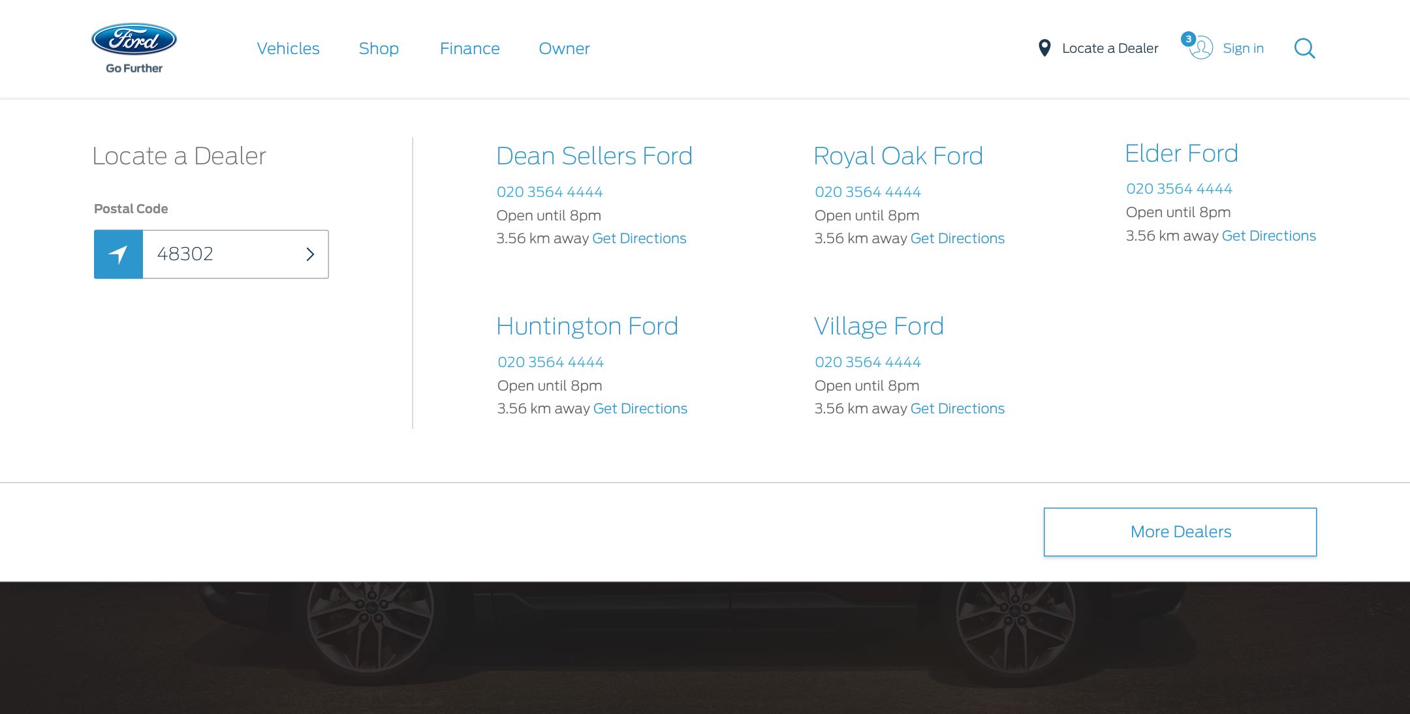Call Village Ford phone number
This screenshot has height=714, width=1410.
[x=868, y=362]
